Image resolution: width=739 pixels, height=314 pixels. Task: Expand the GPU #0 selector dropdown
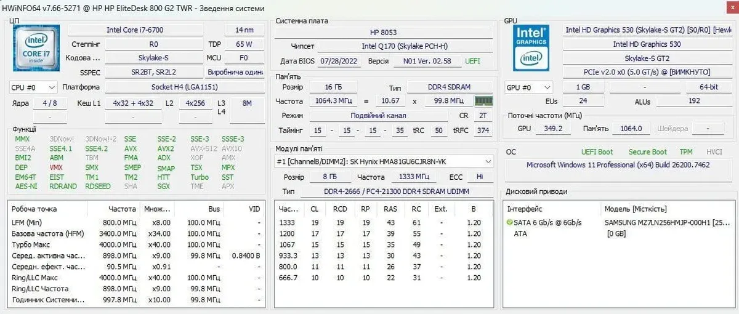point(528,87)
